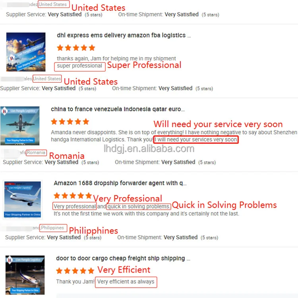Click the stars under DHL express listing
Viewport: 298px width, 298px height.
pos(76,48)
